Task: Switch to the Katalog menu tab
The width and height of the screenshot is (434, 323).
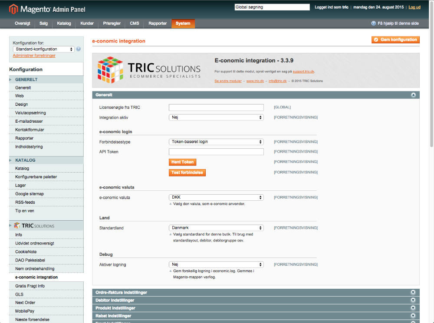Action: tap(64, 23)
